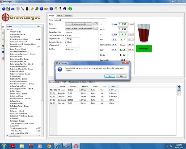Click 5.5 gal All Grain equipment button

point(79,28)
